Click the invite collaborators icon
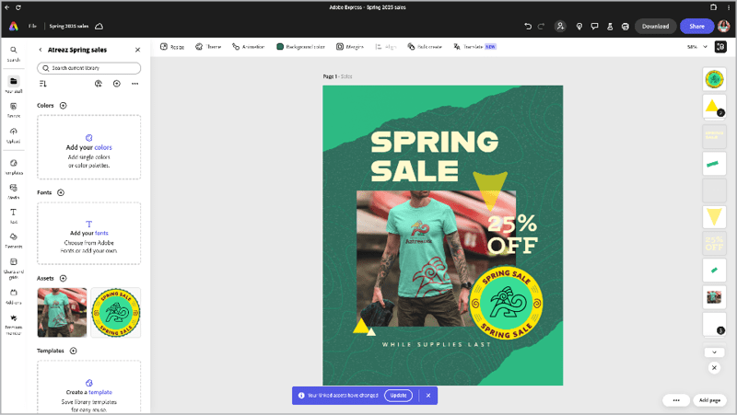The image size is (737, 415). (560, 27)
